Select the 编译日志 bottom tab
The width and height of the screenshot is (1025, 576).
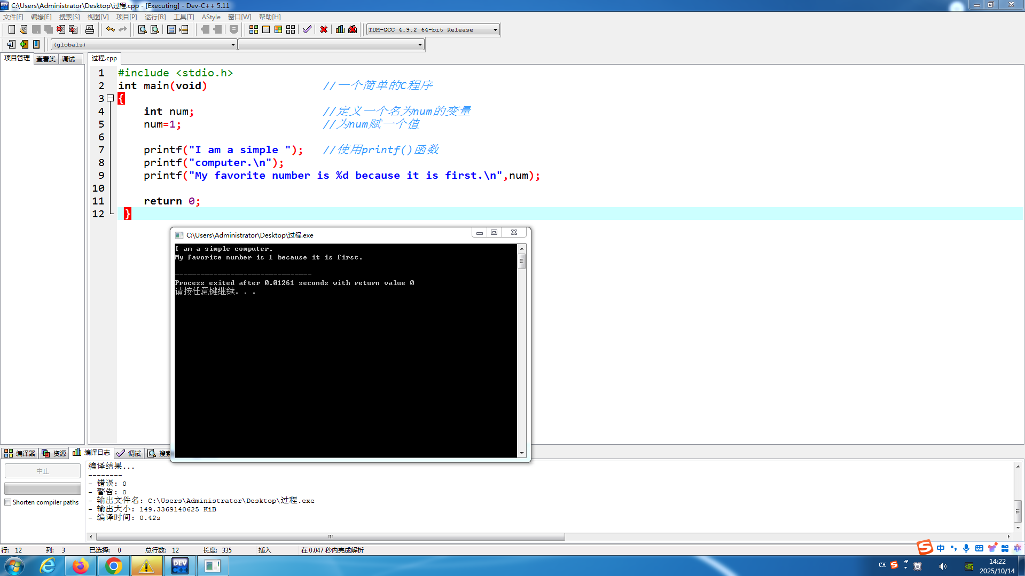click(x=91, y=453)
